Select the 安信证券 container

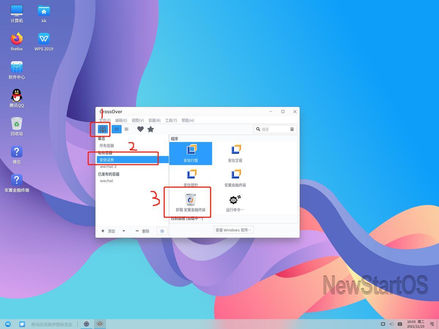pyautogui.click(x=132, y=160)
